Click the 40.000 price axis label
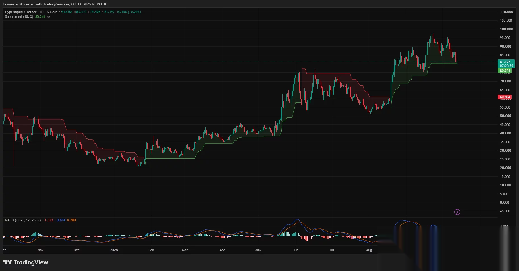The width and height of the screenshot is (519, 271). click(506, 133)
